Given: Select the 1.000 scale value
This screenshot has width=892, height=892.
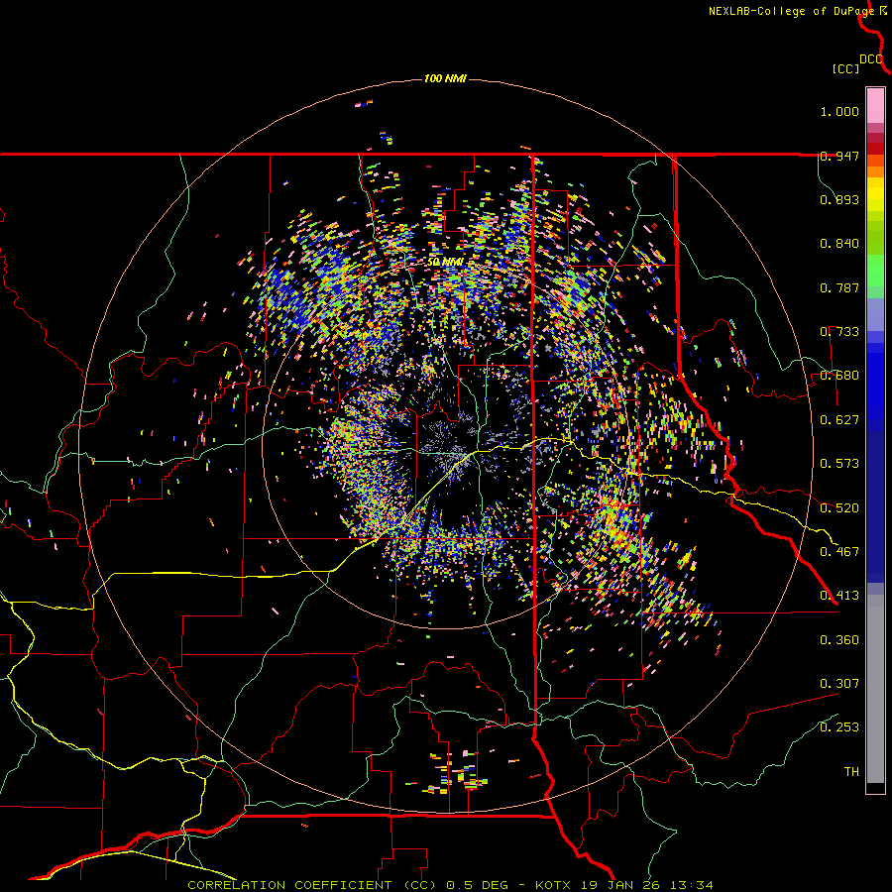Looking at the screenshot, I should coord(839,111).
